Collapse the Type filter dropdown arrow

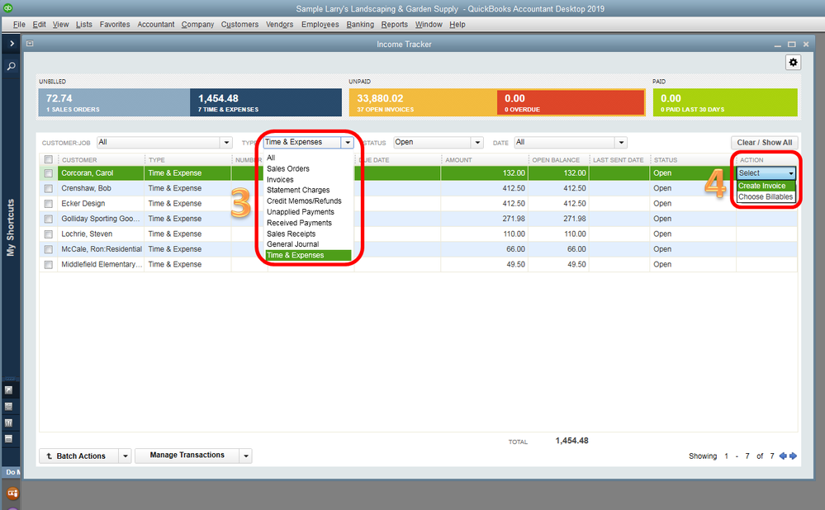pyautogui.click(x=348, y=143)
